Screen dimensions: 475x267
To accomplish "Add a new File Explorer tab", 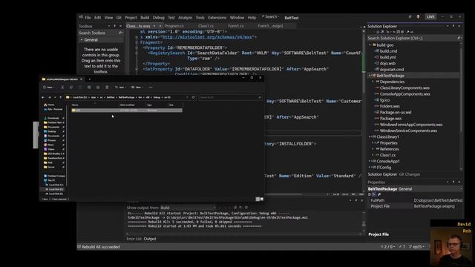I will click(x=89, y=79).
